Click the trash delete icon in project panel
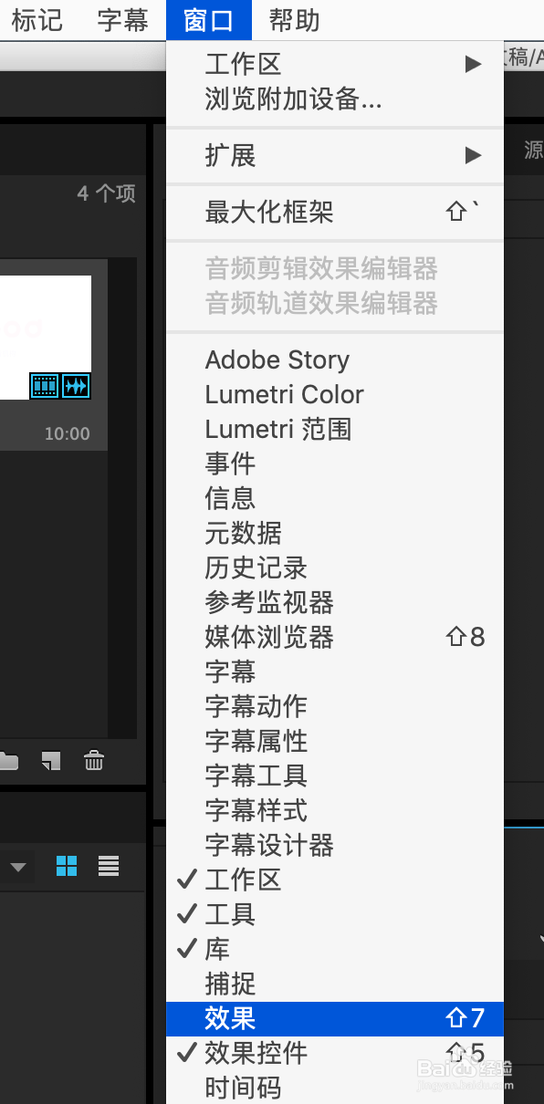 [94, 760]
